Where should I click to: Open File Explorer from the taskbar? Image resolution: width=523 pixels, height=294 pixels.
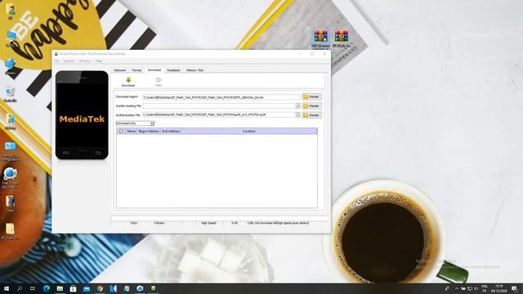pos(60,288)
